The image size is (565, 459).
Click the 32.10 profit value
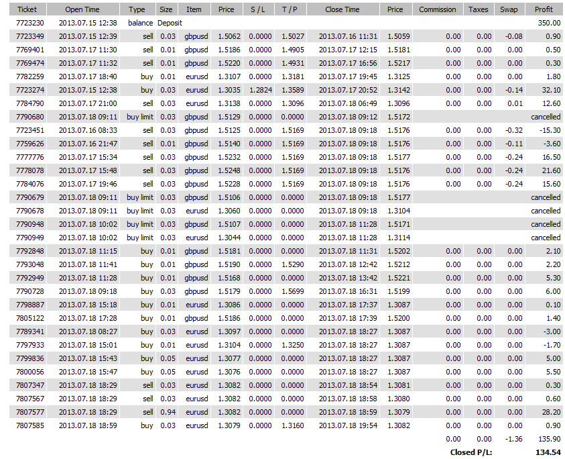[x=552, y=90]
